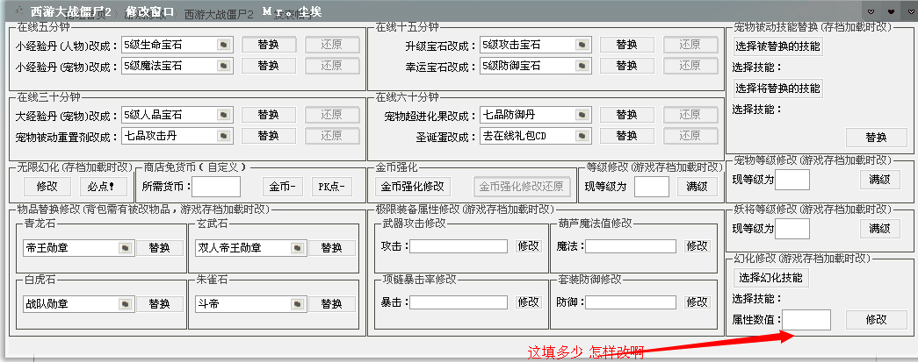Click 替换 for 大经验丹(宠物)
This screenshot has height=362, width=918.
click(269, 115)
